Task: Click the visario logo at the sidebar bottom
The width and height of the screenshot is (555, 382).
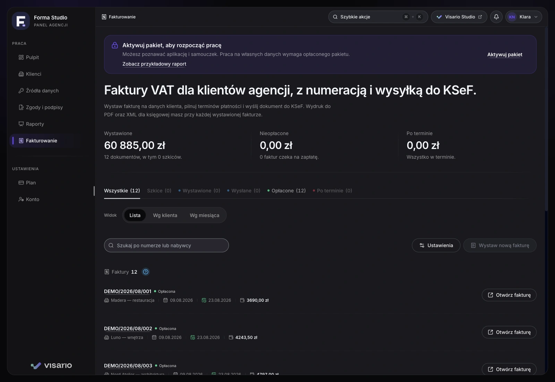Action: pos(51,365)
